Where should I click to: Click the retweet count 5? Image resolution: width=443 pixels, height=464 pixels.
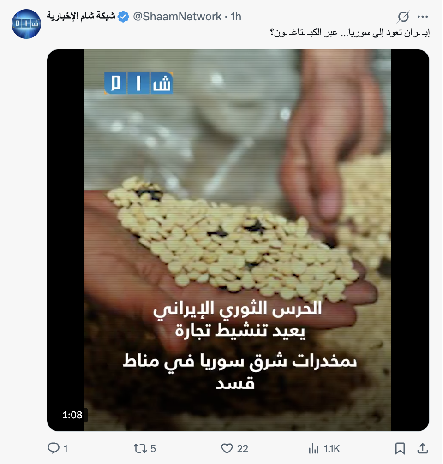[153, 449]
